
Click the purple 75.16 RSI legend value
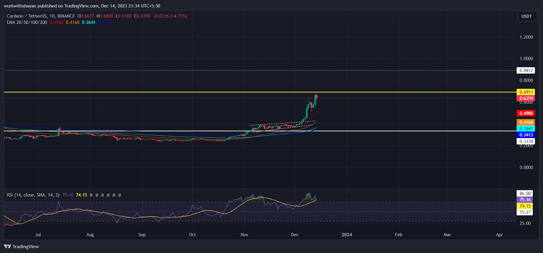tap(68, 195)
